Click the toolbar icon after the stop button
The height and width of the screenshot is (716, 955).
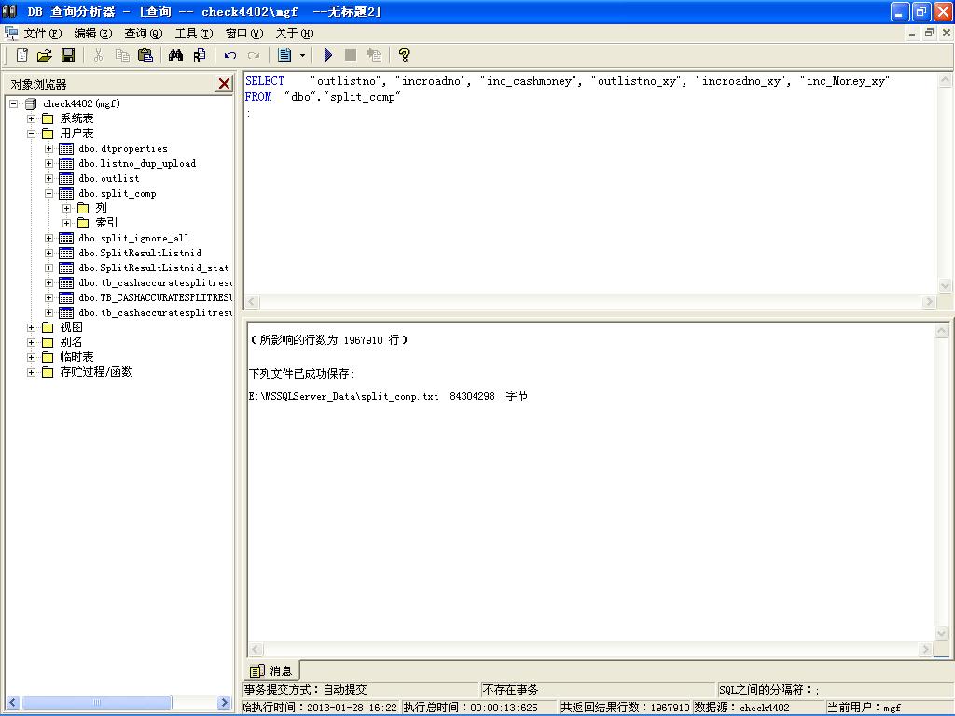tap(373, 55)
